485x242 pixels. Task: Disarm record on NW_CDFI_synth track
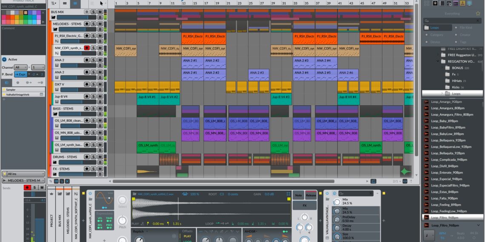(87, 48)
